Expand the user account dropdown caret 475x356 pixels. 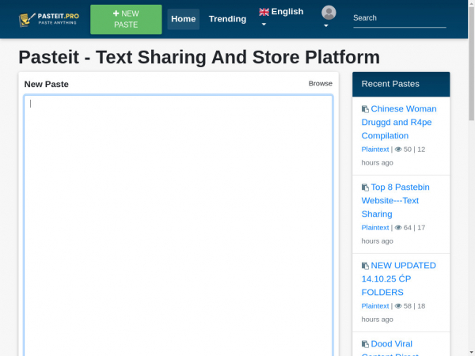click(x=325, y=25)
